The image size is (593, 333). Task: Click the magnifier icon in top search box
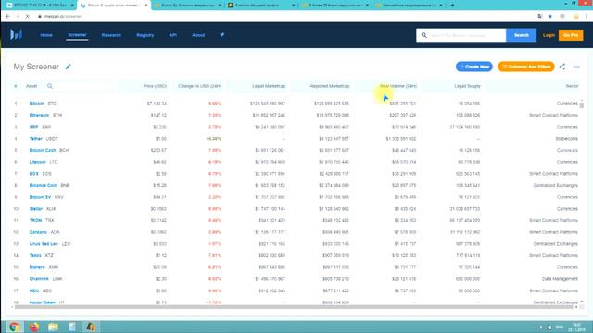(x=424, y=35)
